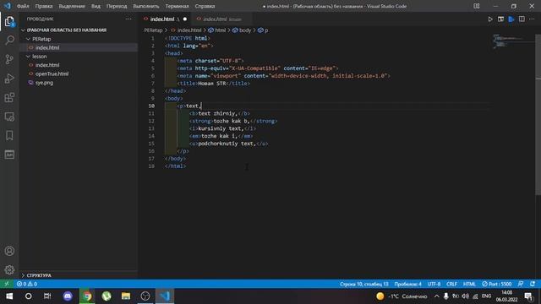This screenshot has width=541, height=304.
Task: Open the Run and Debug view
Action: tap(9, 79)
